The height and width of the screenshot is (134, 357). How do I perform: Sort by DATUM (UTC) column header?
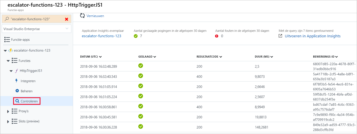[91, 57]
